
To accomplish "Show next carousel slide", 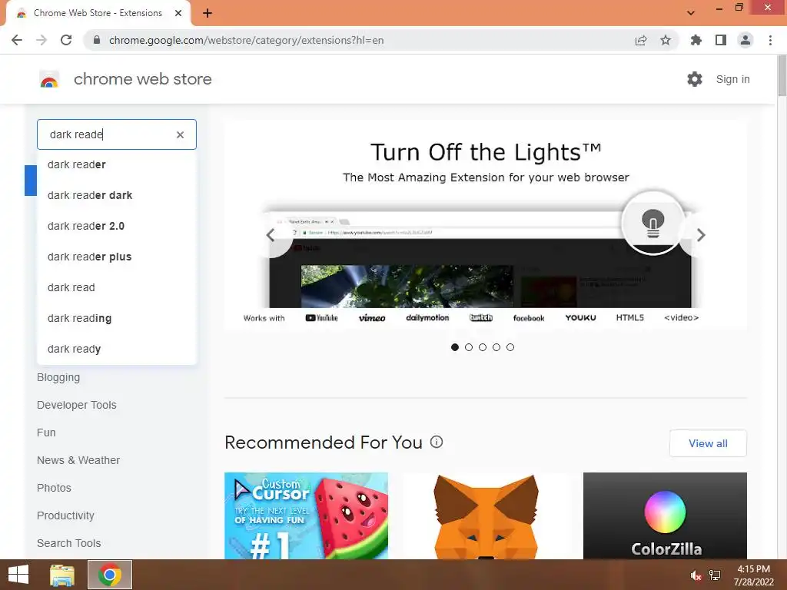I will pyautogui.click(x=701, y=235).
